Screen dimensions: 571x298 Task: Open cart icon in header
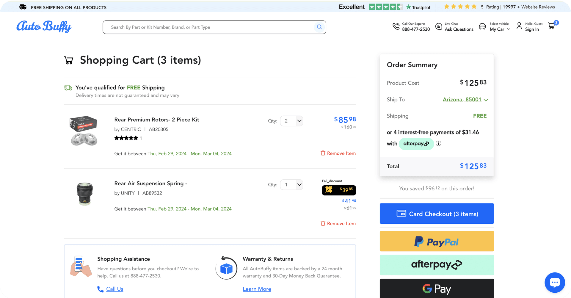pyautogui.click(x=552, y=26)
